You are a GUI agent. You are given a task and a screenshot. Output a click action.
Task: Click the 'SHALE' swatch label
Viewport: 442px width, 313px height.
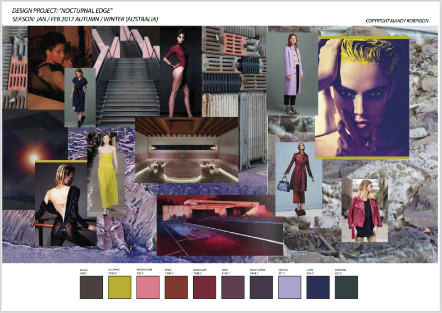[x=84, y=270]
